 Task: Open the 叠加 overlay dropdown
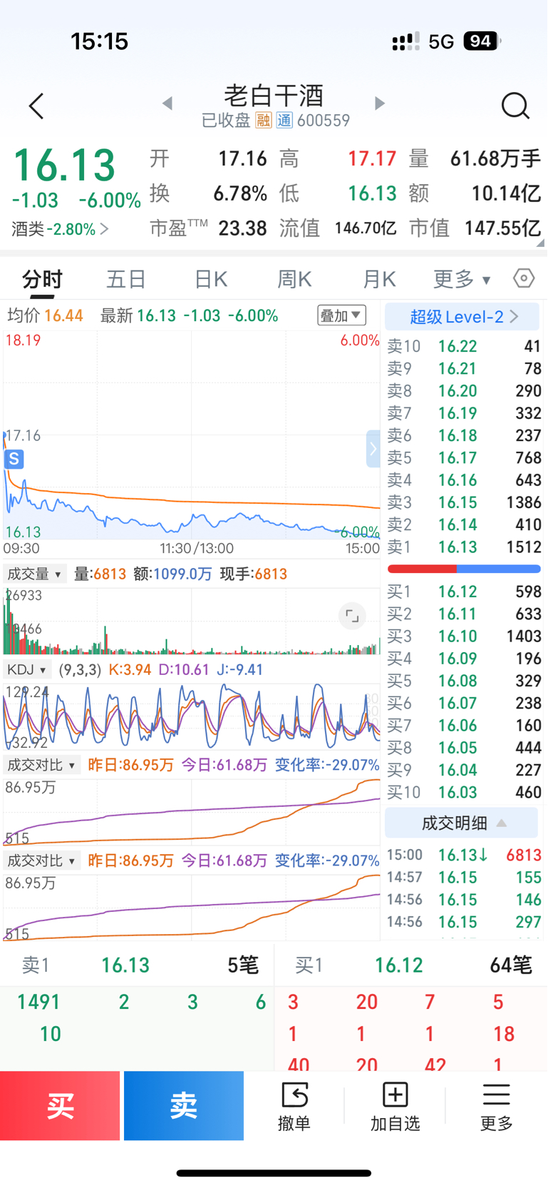pyautogui.click(x=341, y=315)
